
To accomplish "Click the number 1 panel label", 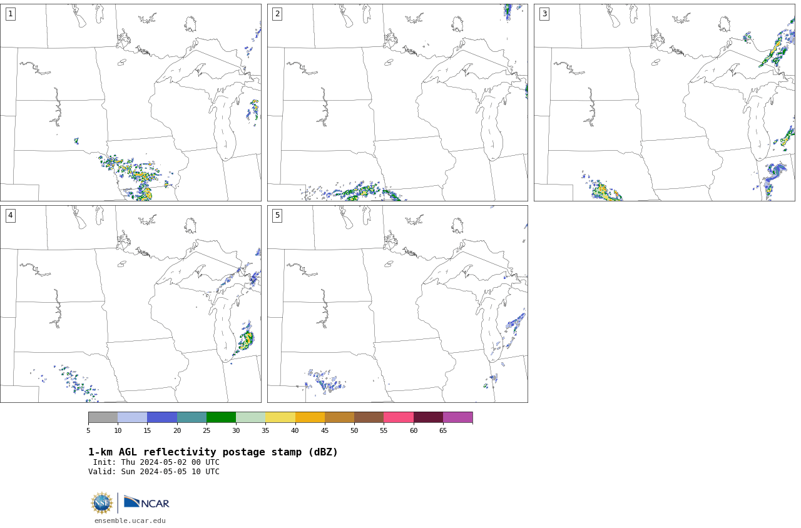I will pos(10,14).
